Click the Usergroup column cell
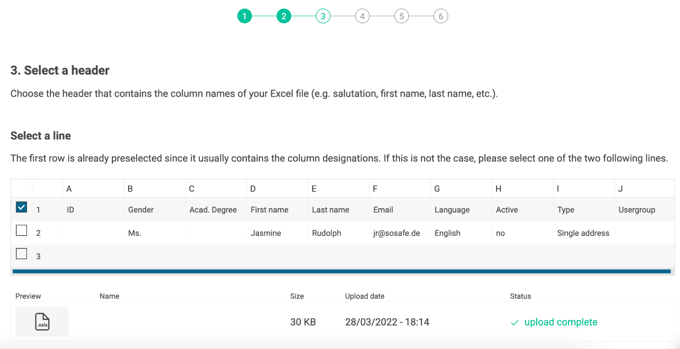The image size is (680, 349). tap(637, 210)
